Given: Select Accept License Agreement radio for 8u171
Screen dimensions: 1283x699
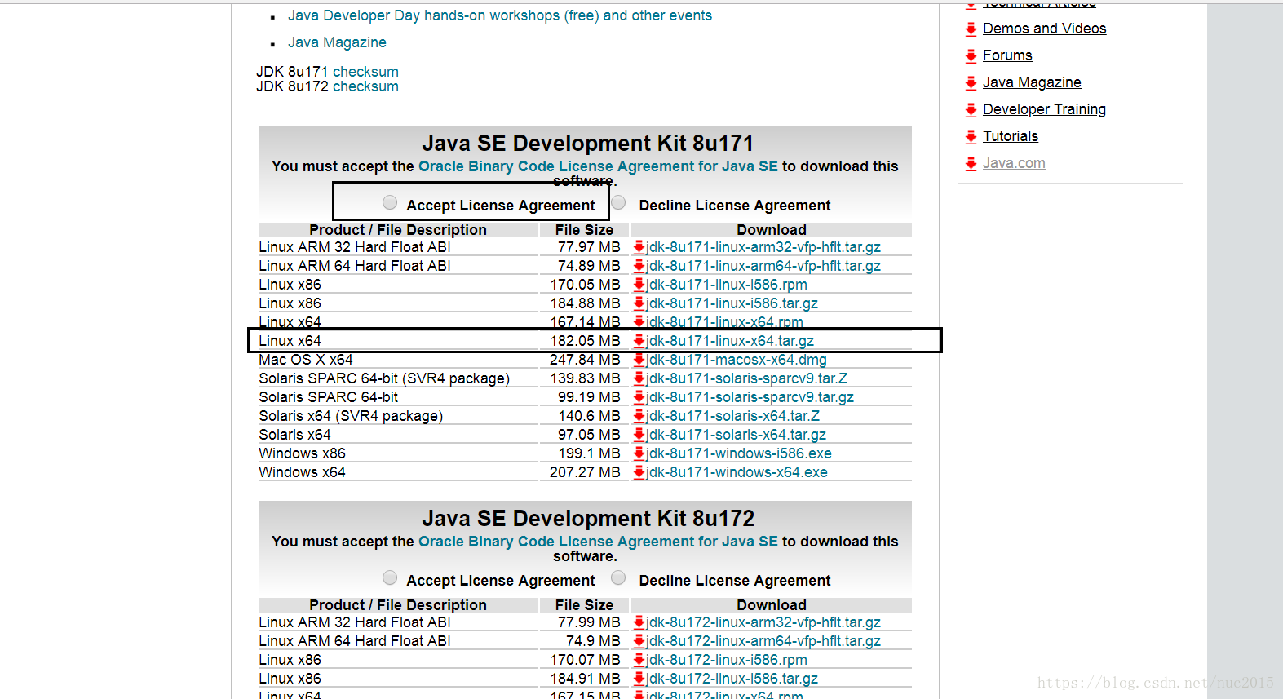Looking at the screenshot, I should click(390, 202).
